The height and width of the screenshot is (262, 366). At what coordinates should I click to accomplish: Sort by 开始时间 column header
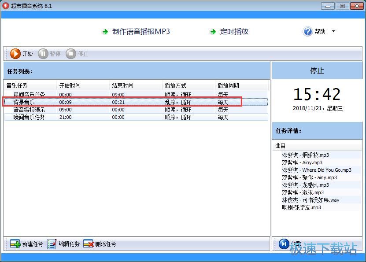(83, 85)
